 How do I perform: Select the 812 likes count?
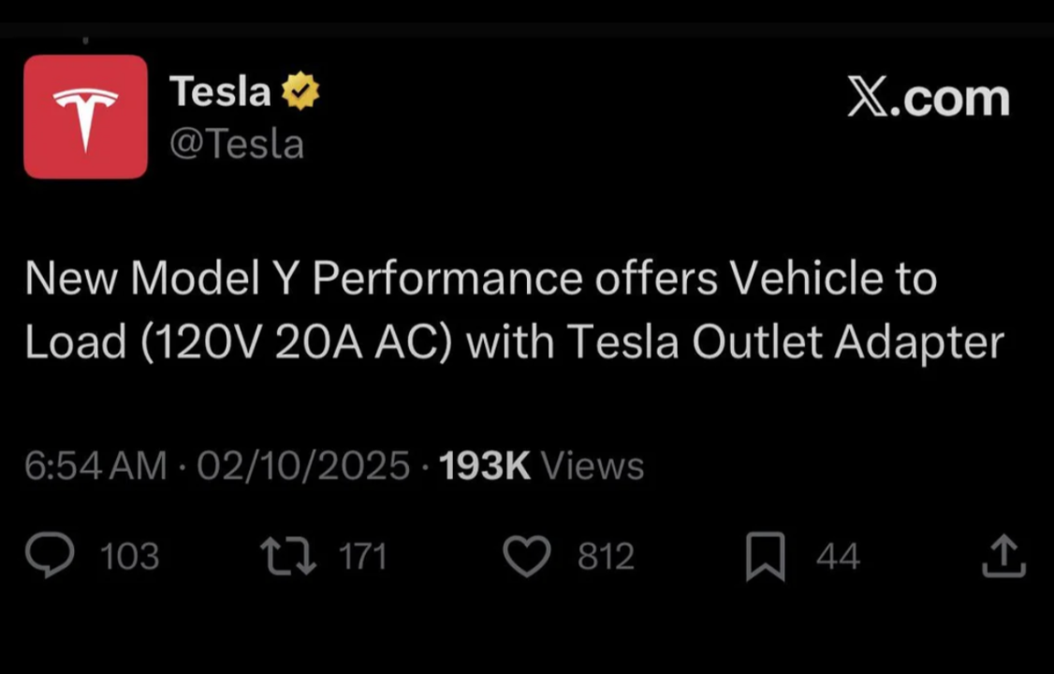click(x=606, y=556)
